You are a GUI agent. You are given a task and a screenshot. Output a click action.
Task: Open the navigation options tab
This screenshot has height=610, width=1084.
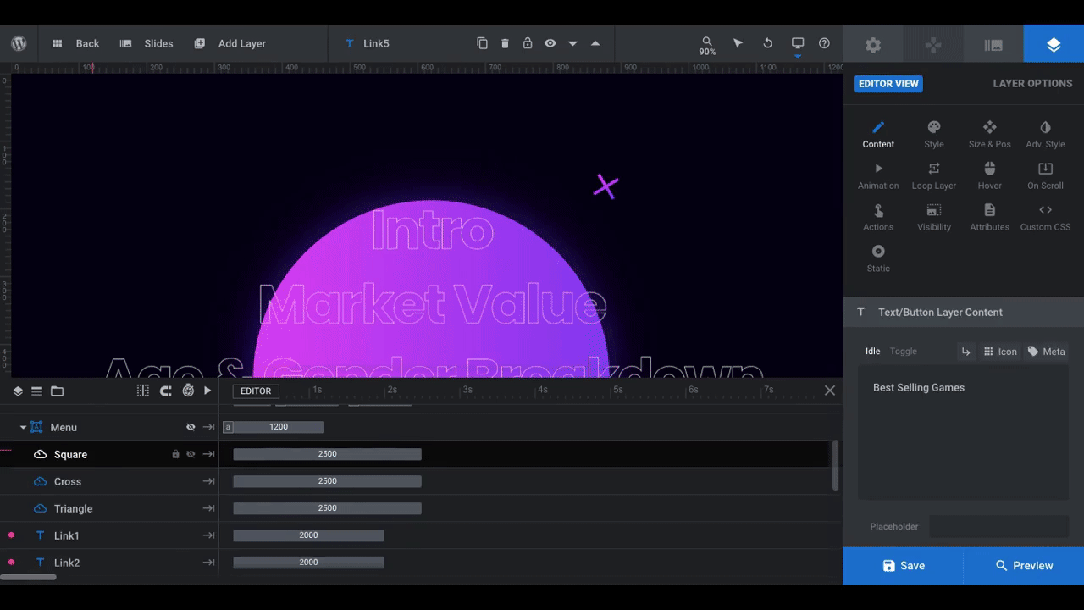(933, 45)
